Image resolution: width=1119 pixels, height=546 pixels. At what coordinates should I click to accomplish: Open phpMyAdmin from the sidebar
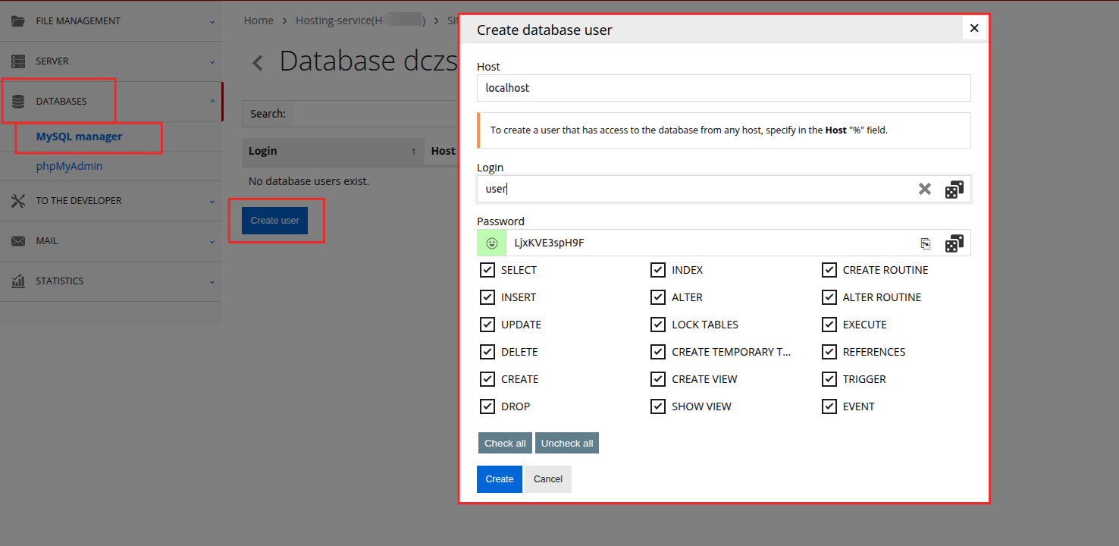point(69,166)
